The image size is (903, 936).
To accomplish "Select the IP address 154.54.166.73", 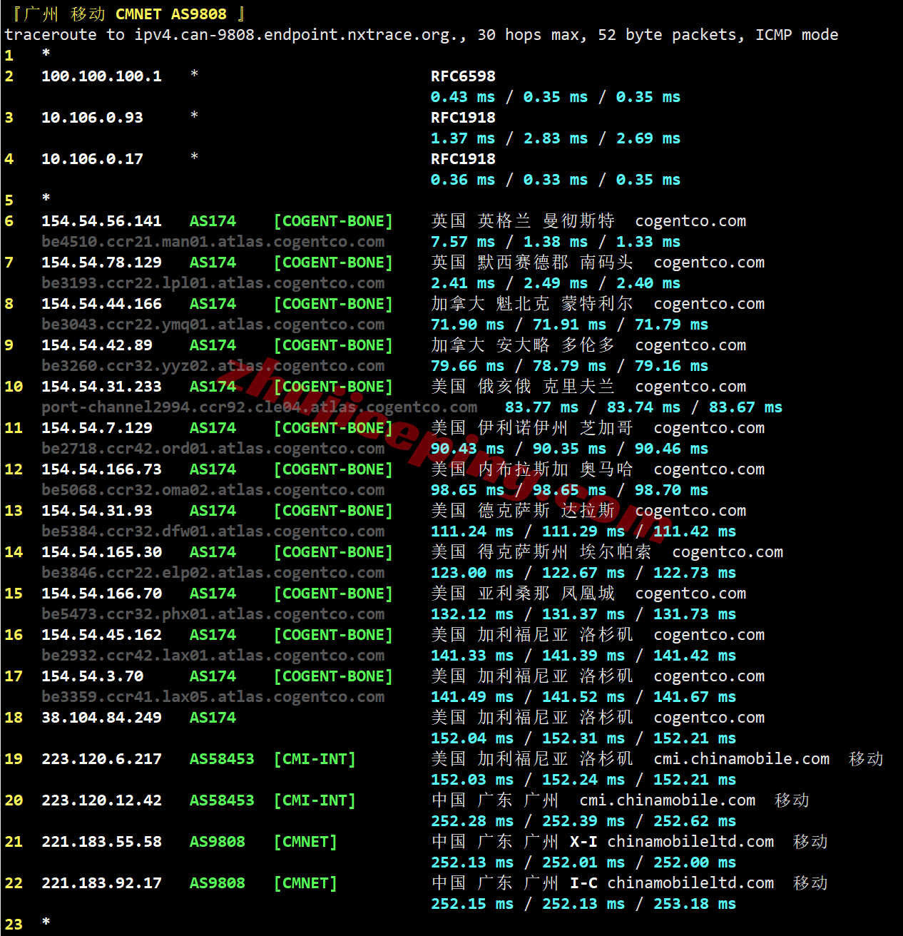I will 101,469.
